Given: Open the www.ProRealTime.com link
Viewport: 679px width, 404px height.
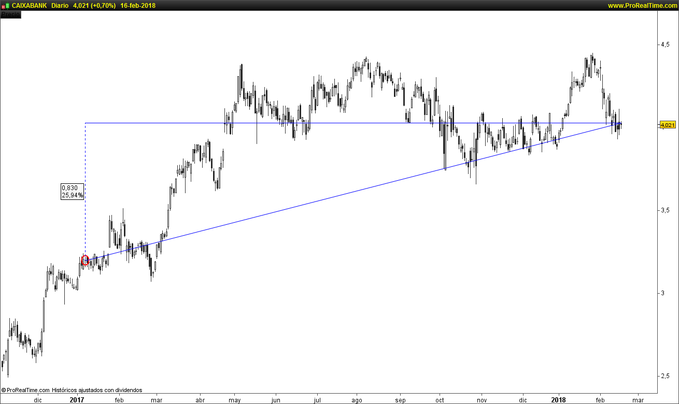Looking at the screenshot, I should (x=642, y=6).
